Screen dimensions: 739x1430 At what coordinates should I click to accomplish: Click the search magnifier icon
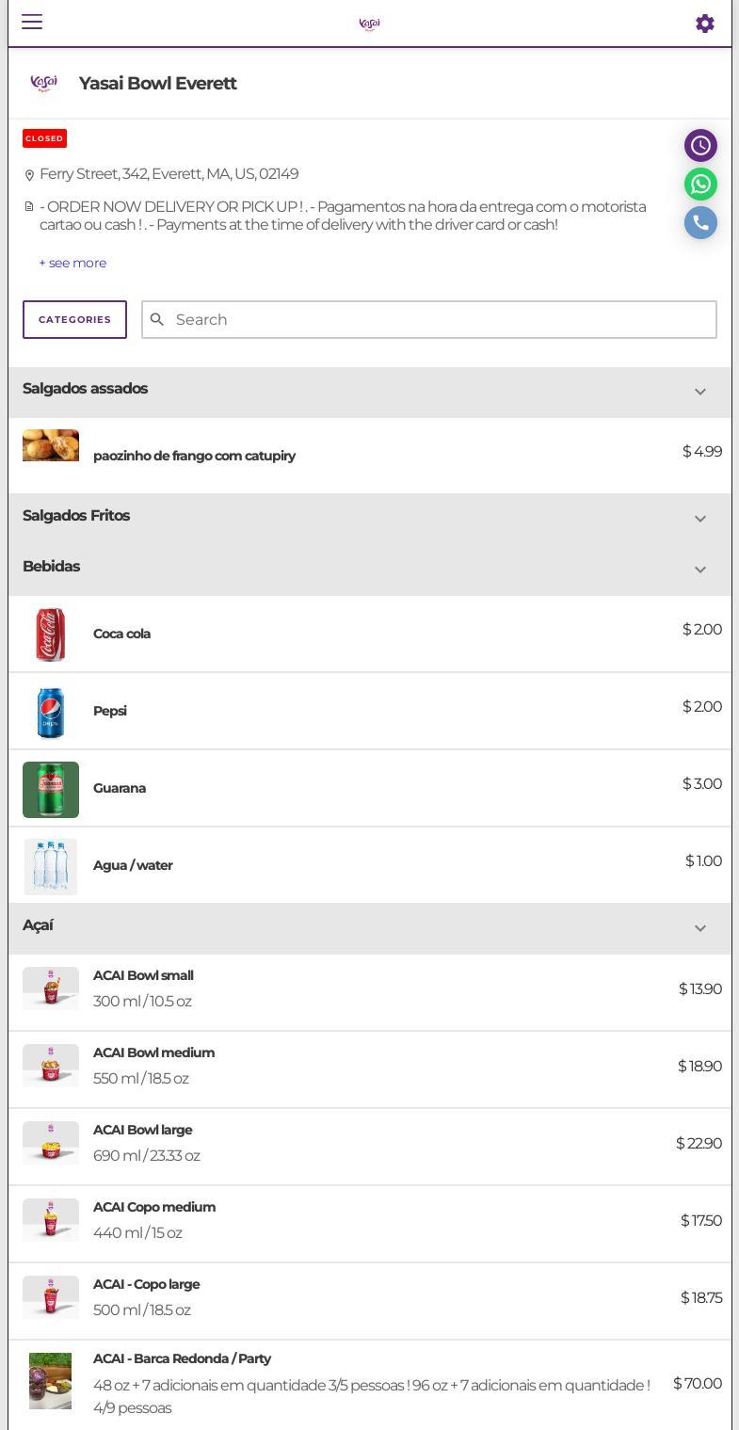tap(157, 320)
